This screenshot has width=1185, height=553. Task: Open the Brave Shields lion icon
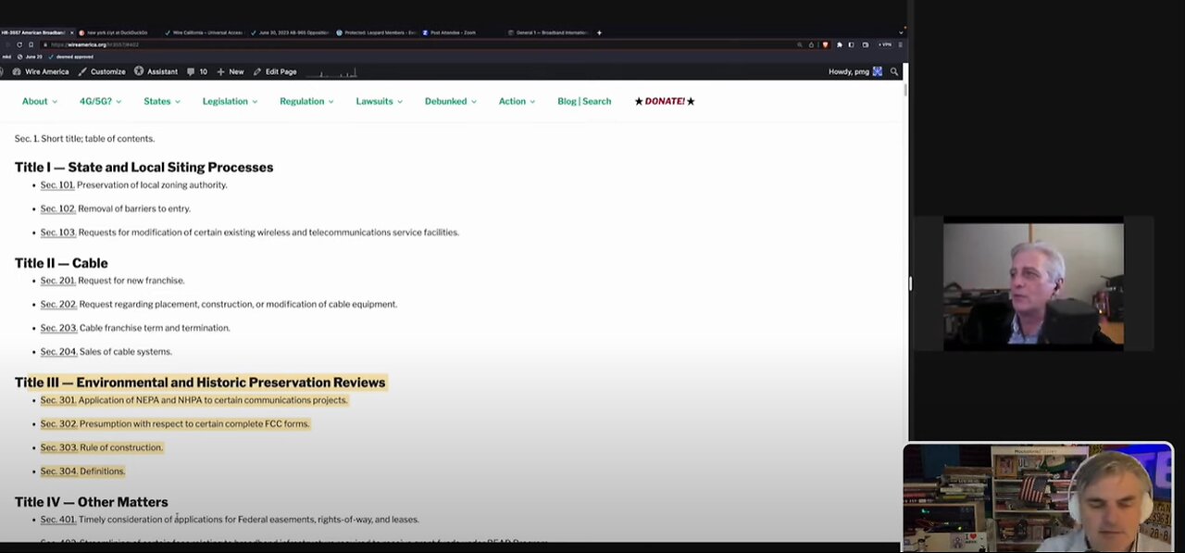[825, 44]
